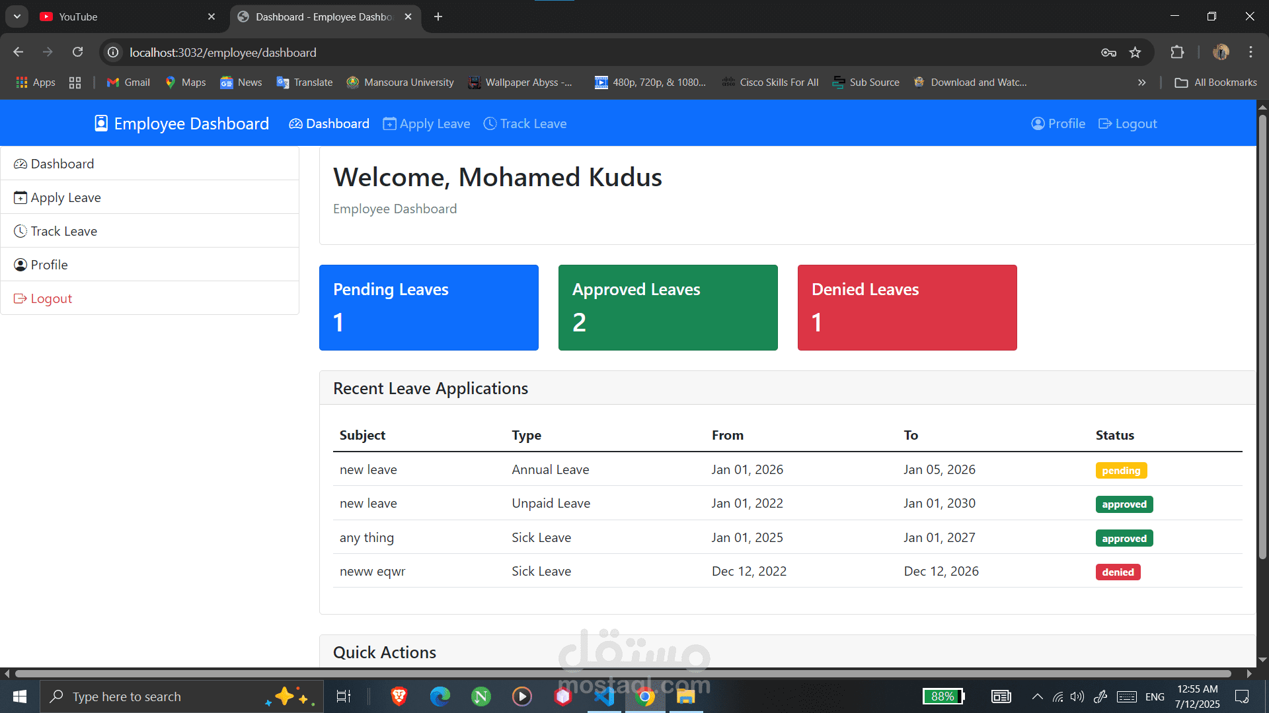The image size is (1269, 713).
Task: Open the Wallpaper Abyss bookmark
Action: (x=520, y=83)
